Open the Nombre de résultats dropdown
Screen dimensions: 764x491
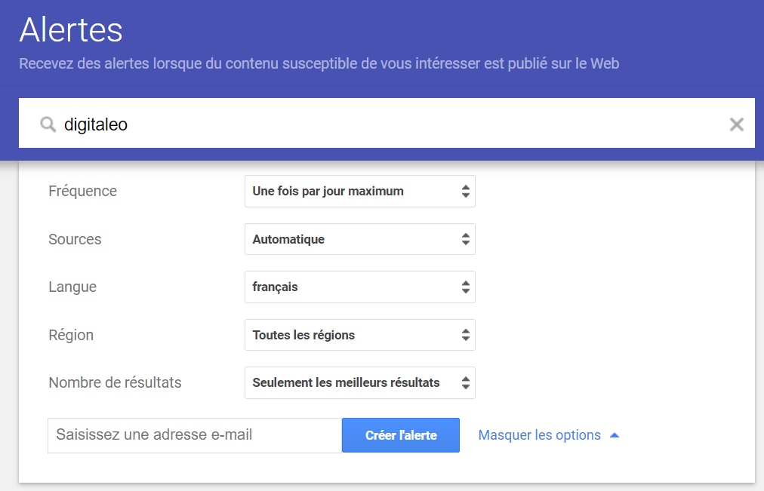(x=359, y=382)
